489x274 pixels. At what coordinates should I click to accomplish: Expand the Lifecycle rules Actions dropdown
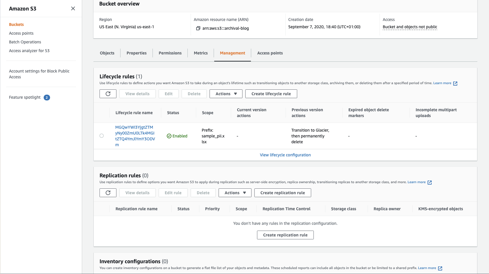[226, 94]
